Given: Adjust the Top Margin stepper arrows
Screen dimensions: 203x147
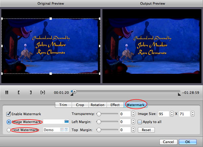Looking at the screenshot, I should (x=133, y=130).
